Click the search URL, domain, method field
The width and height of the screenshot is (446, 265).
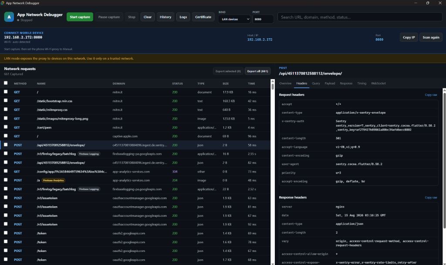(360, 17)
